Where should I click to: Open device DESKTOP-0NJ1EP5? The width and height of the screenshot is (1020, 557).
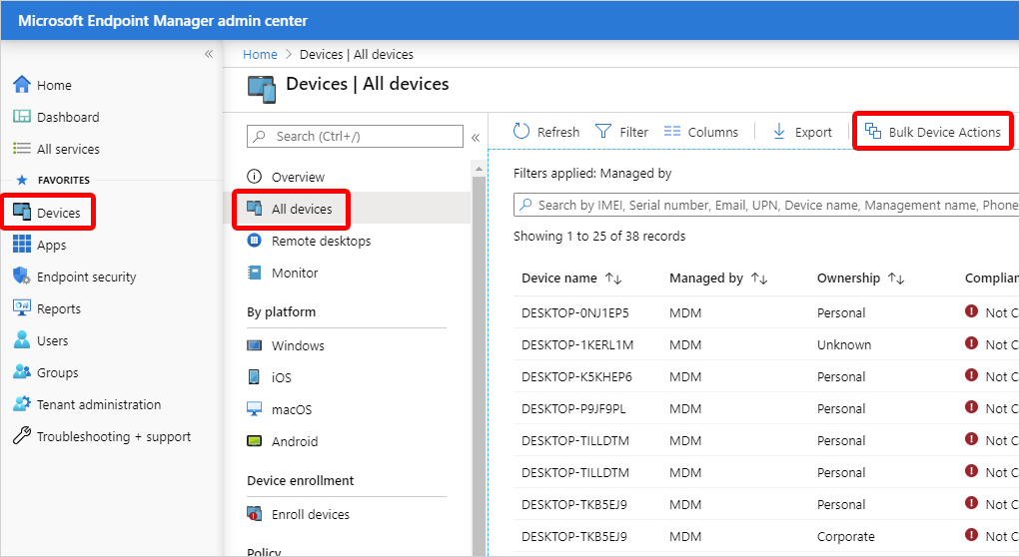click(x=575, y=312)
